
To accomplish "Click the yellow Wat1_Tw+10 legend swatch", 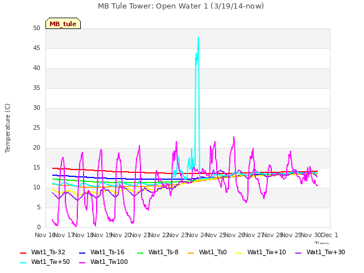I will tap(239, 253).
